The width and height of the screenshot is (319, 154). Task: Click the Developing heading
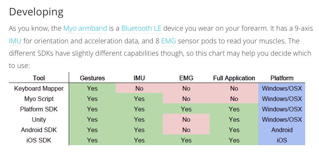36,12
